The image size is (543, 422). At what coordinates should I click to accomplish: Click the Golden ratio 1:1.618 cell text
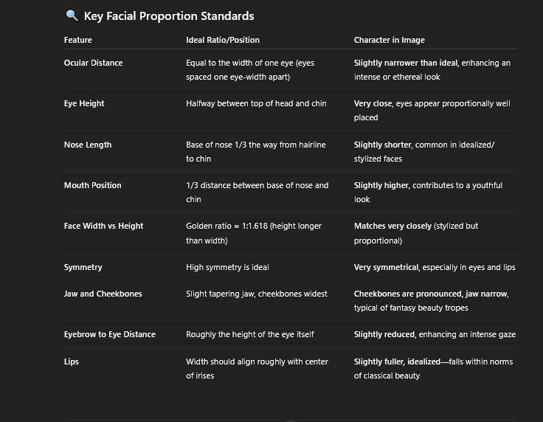254,233
